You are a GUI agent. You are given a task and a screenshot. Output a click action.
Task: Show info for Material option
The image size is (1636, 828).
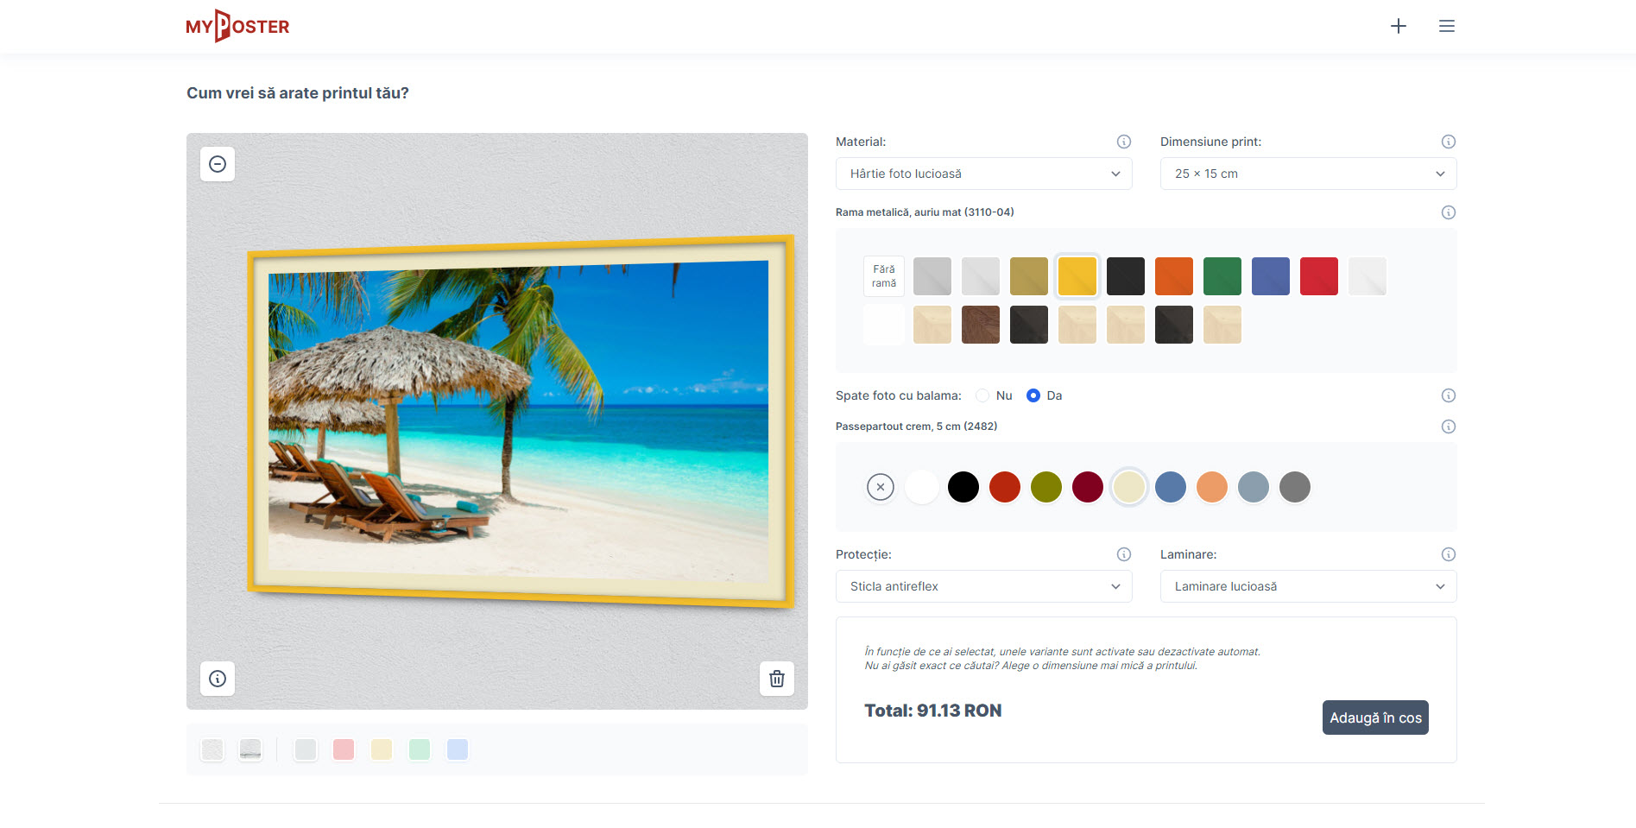(1124, 142)
